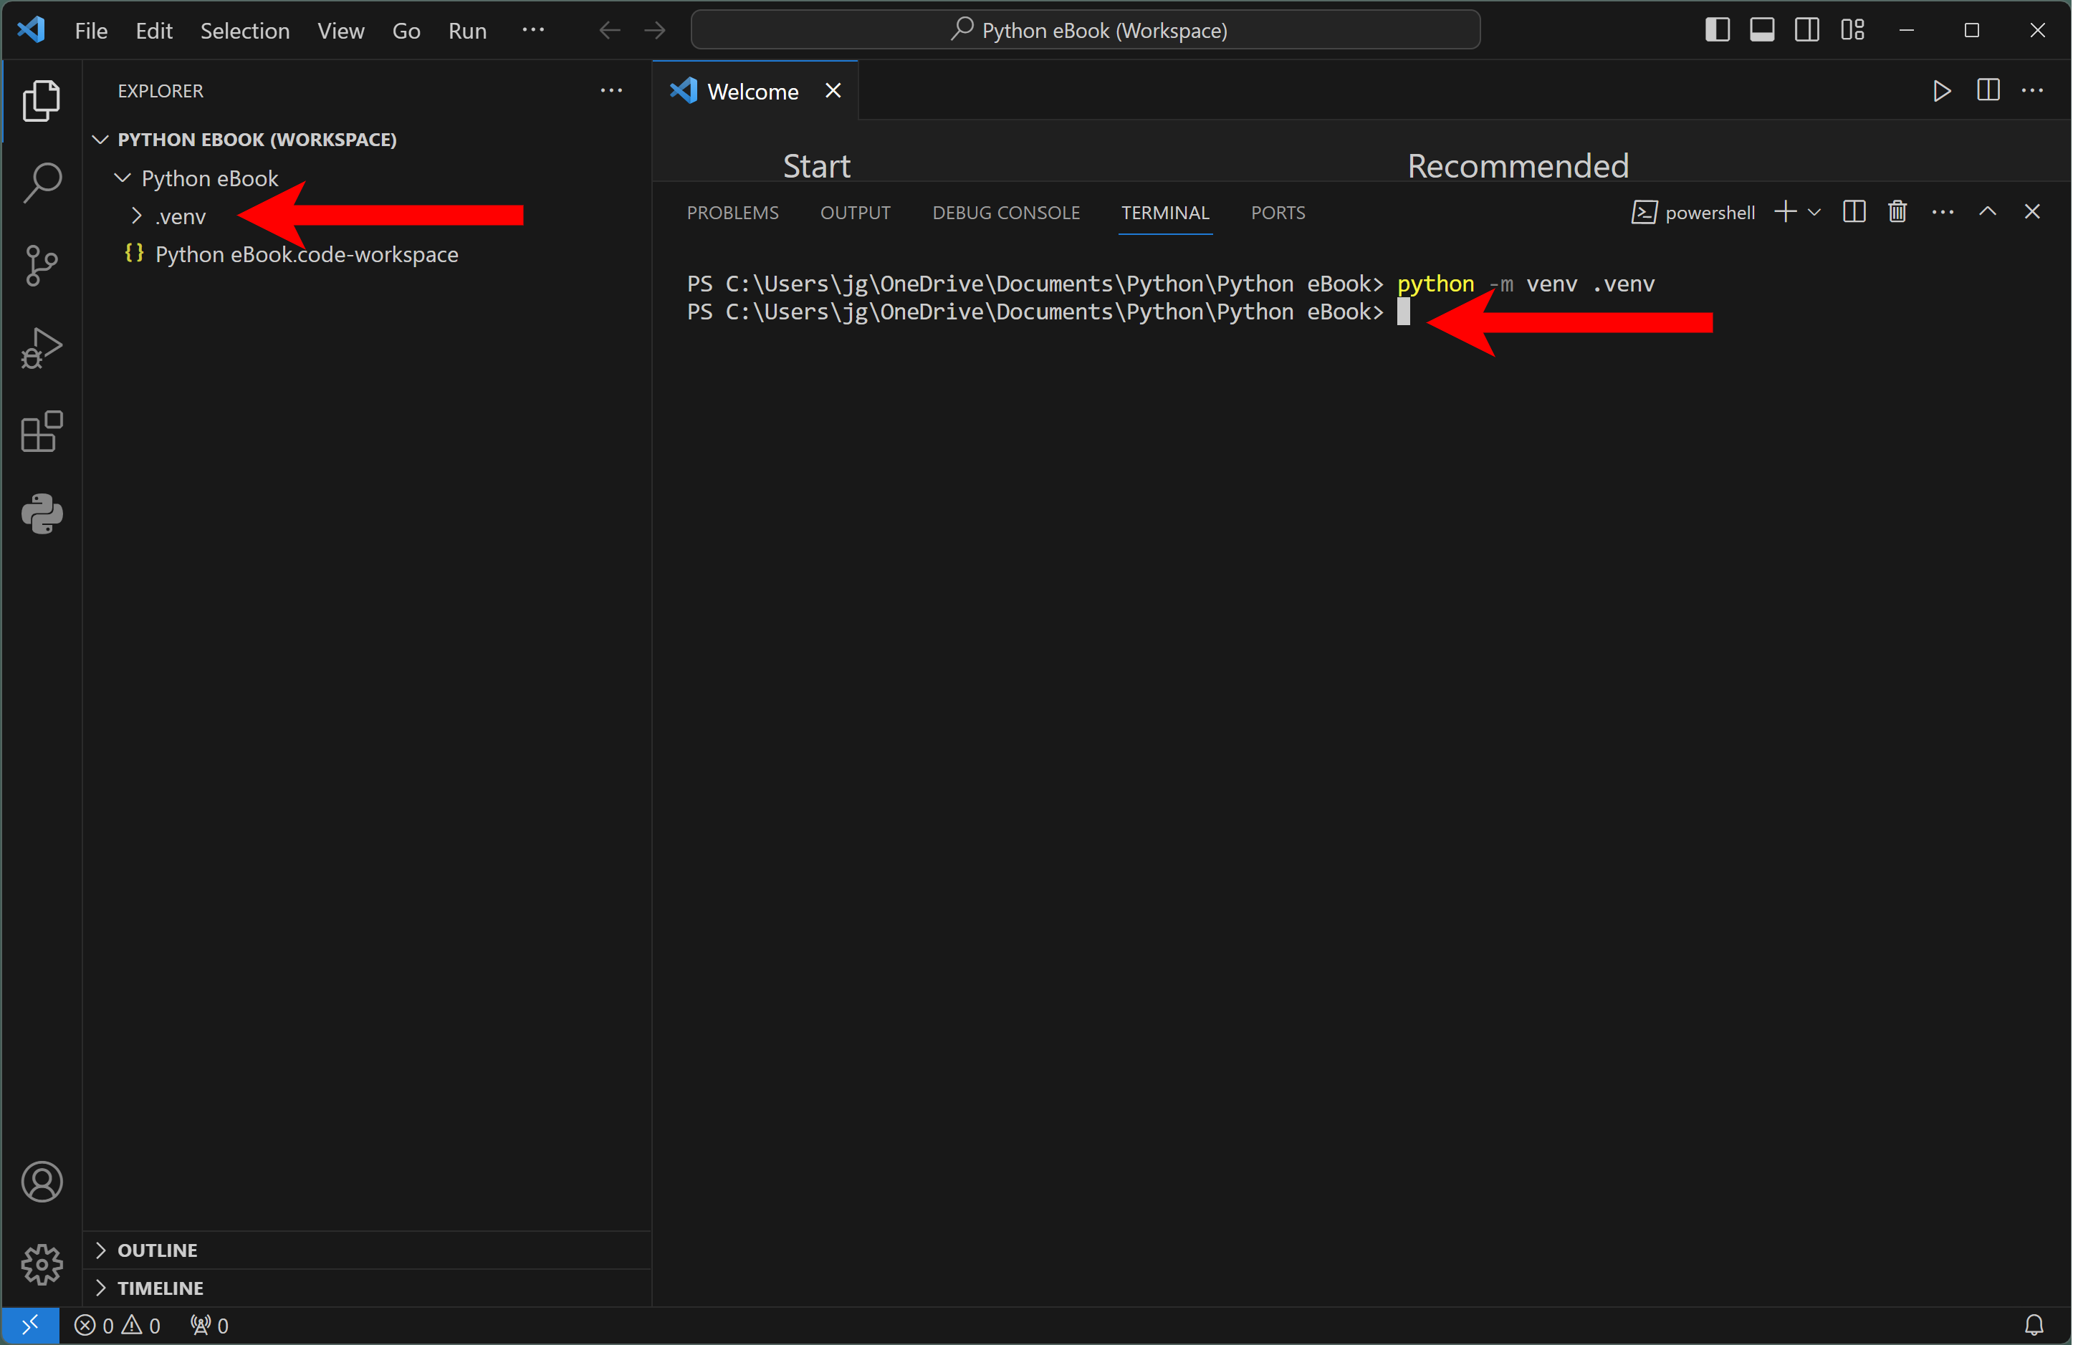Viewport: 2073px width, 1345px height.
Task: Collapse the Python eBook folder
Action: (123, 178)
